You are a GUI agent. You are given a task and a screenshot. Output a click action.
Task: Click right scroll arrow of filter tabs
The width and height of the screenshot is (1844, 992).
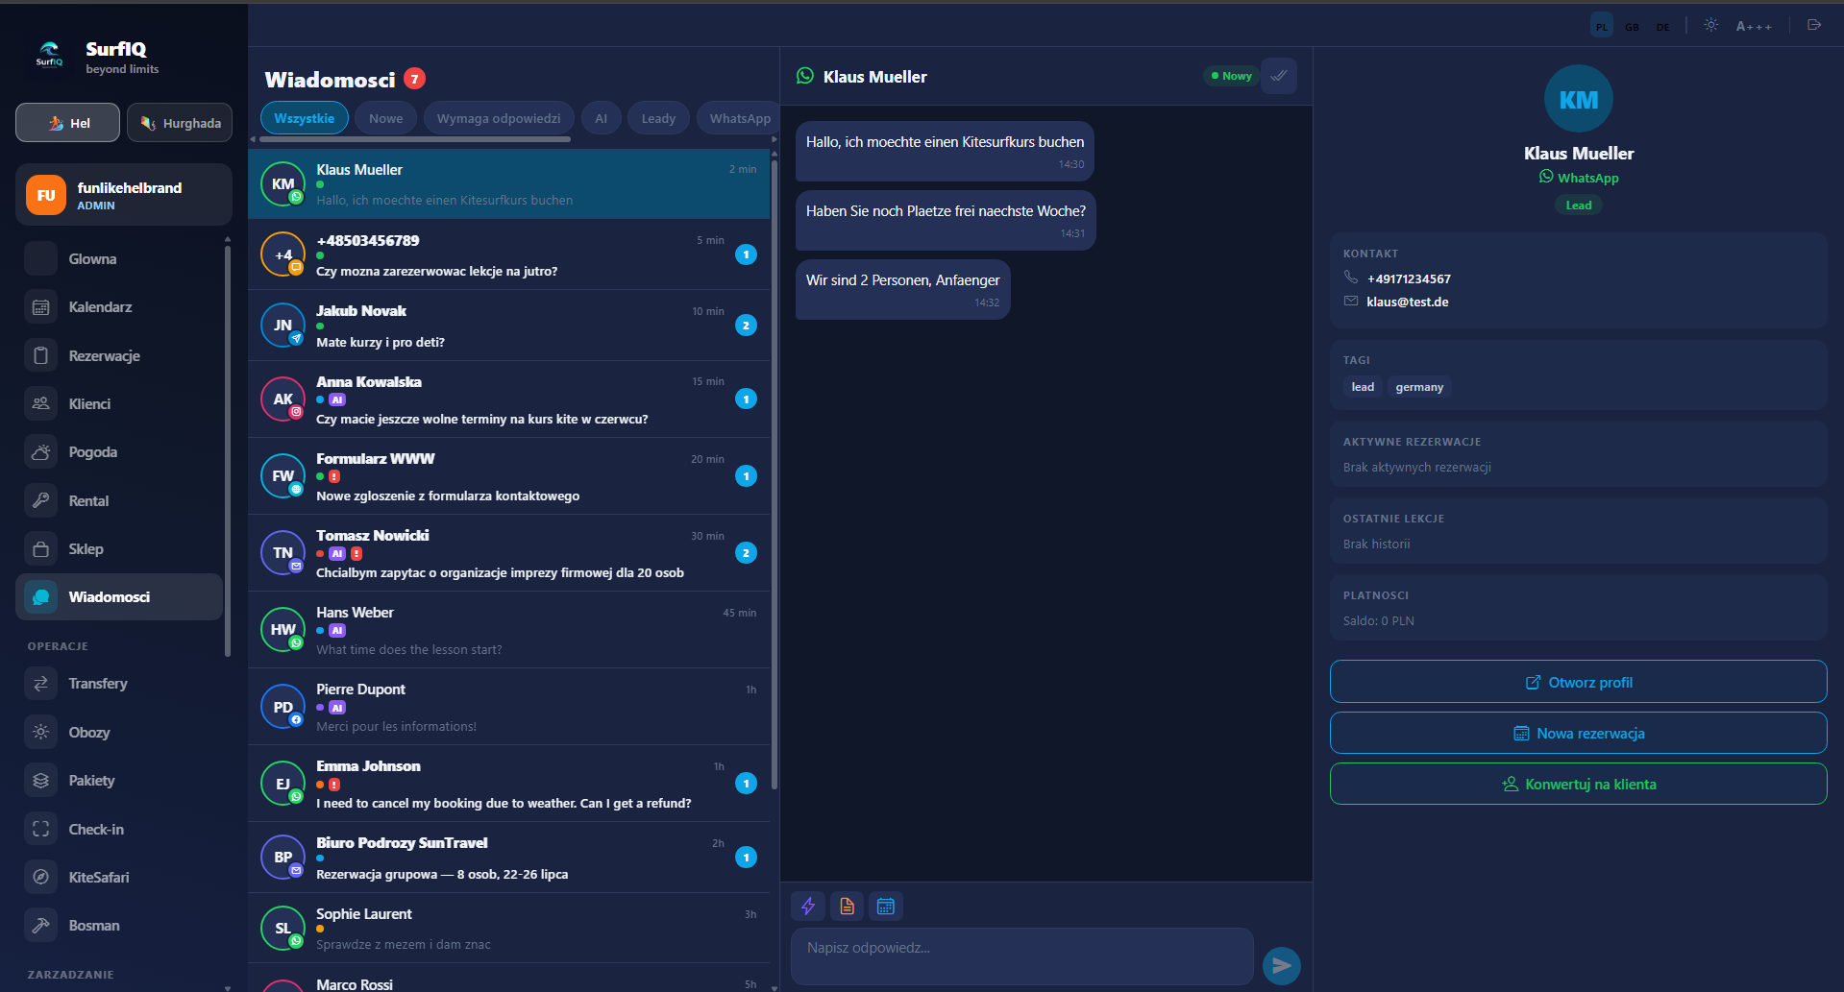pyautogui.click(x=774, y=139)
